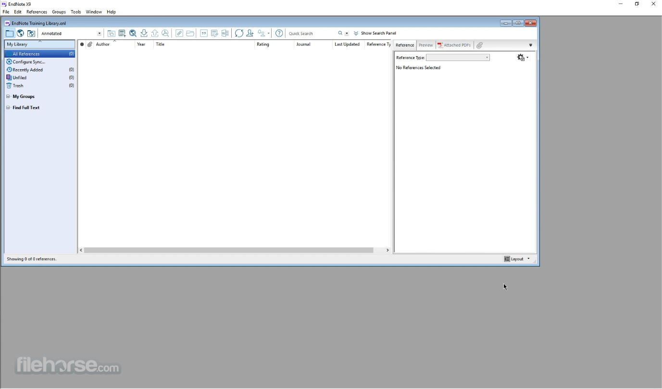The width and height of the screenshot is (662, 389).
Task: Open the Tools menu
Action: (76, 12)
